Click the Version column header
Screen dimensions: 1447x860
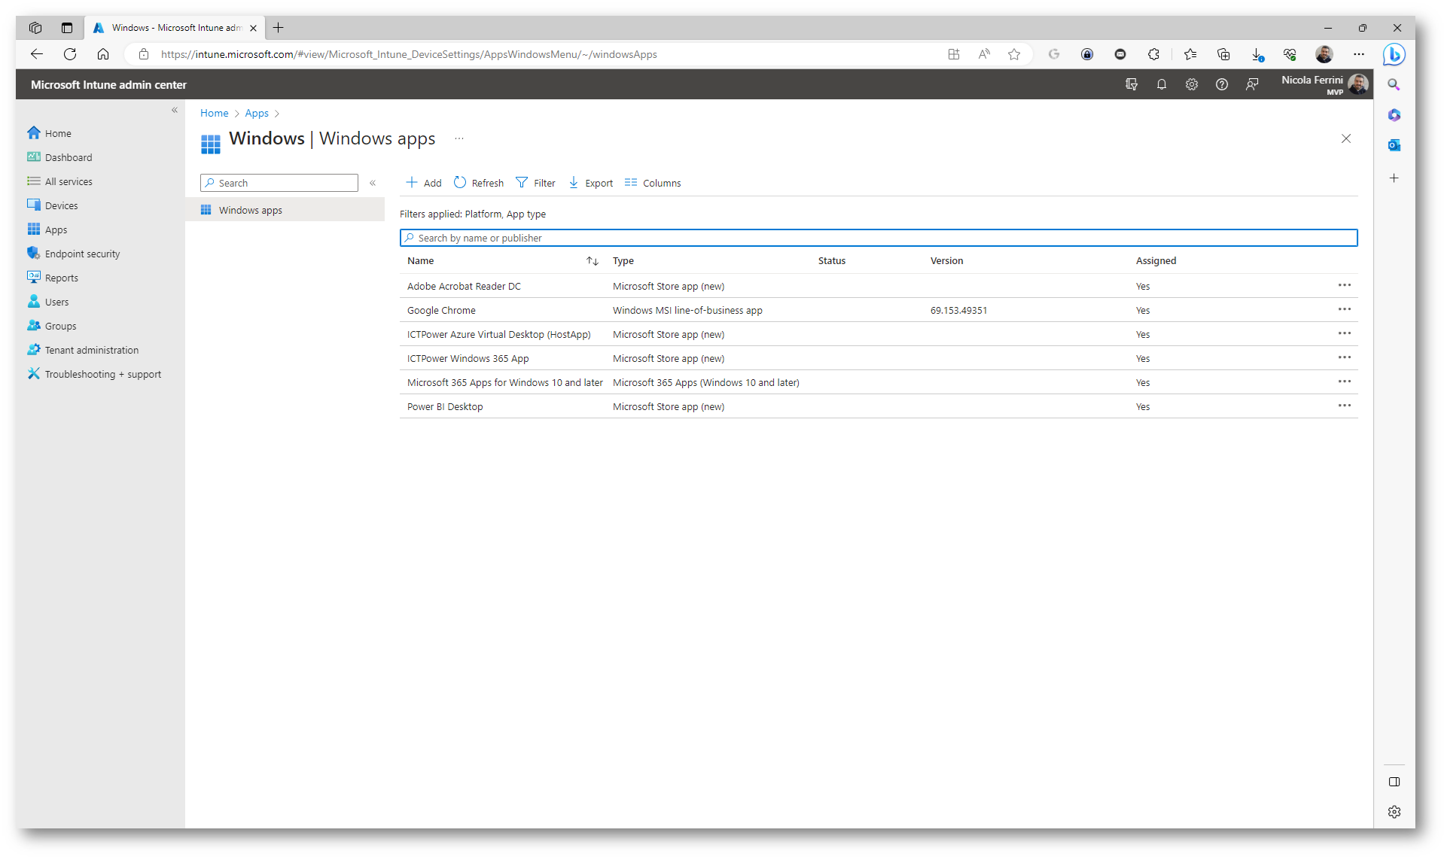pos(946,261)
